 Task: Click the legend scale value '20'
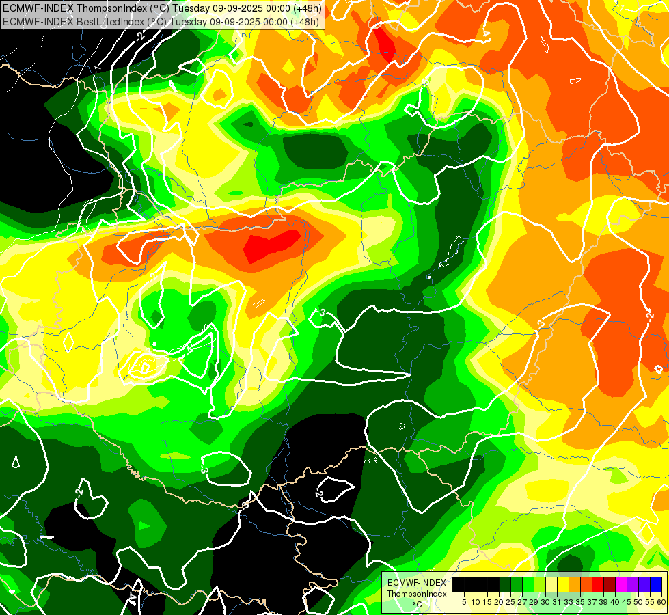coord(499,602)
